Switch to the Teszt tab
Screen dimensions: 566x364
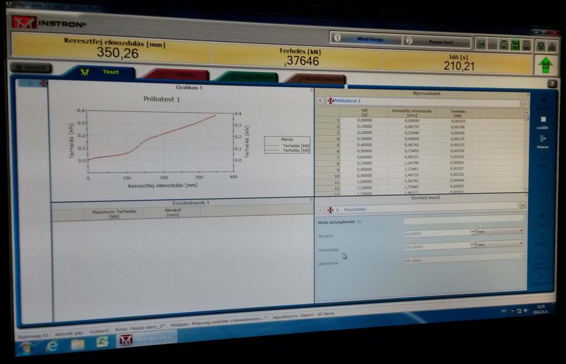click(x=101, y=71)
